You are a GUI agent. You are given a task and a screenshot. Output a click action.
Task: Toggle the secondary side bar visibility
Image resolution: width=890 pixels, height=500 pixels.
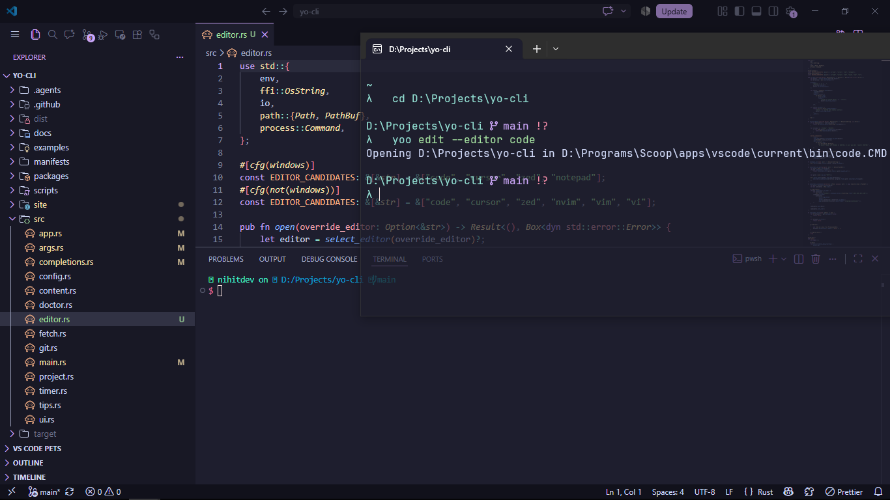click(x=773, y=11)
